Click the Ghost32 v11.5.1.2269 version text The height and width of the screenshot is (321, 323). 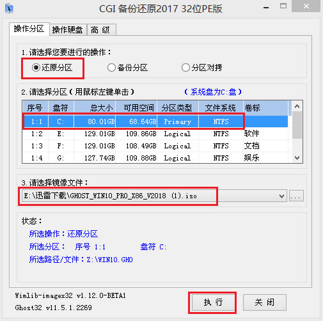click(x=54, y=308)
